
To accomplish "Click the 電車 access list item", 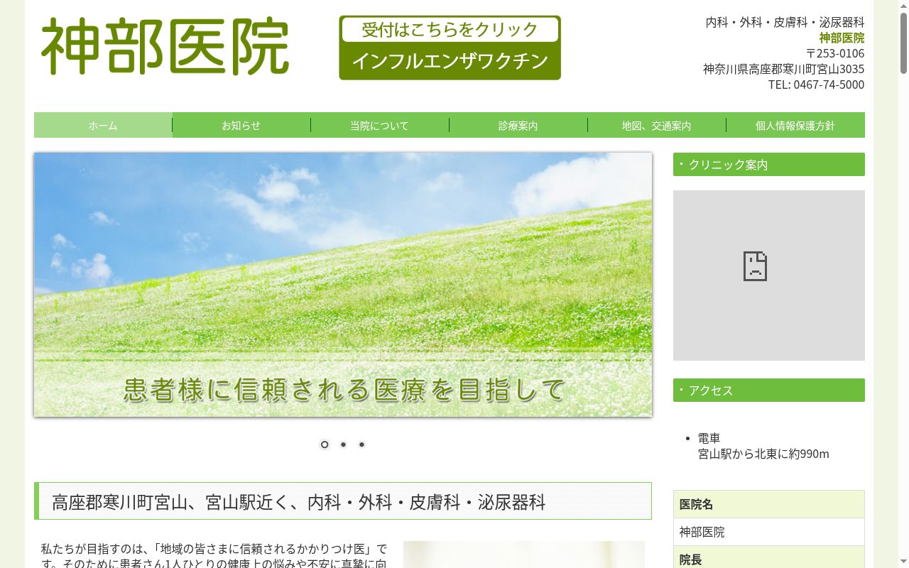I will 709,438.
